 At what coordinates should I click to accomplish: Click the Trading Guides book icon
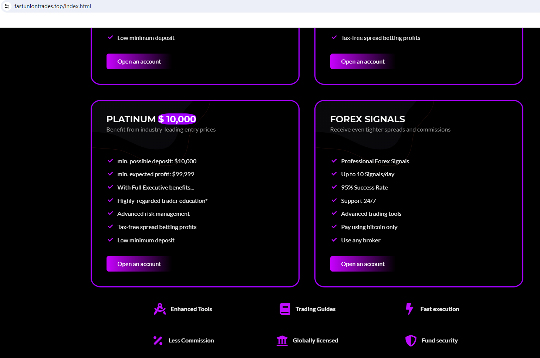click(x=285, y=309)
